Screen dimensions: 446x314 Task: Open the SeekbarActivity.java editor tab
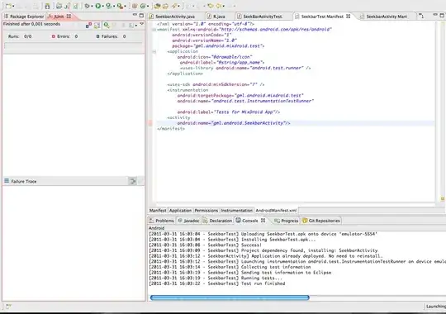pyautogui.click(x=173, y=17)
